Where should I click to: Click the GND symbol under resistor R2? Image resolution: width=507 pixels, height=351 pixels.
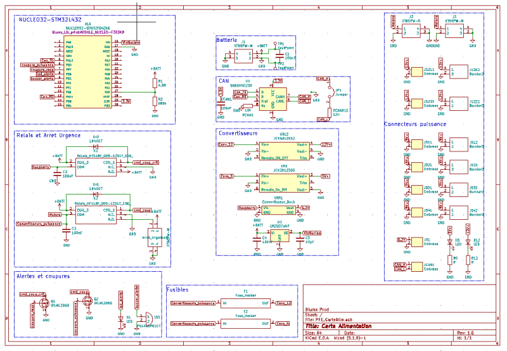pyautogui.click(x=155, y=113)
